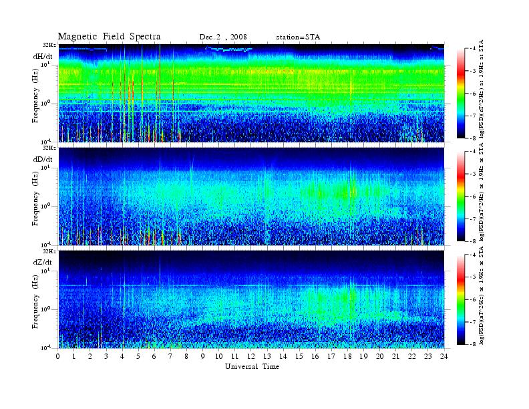Click hour tick label "5" on the time axis
Screen dimensions: 529x409
click(138, 356)
